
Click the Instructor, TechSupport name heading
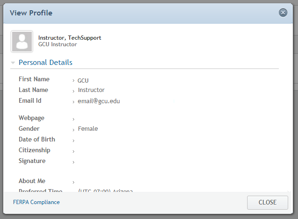(x=70, y=38)
